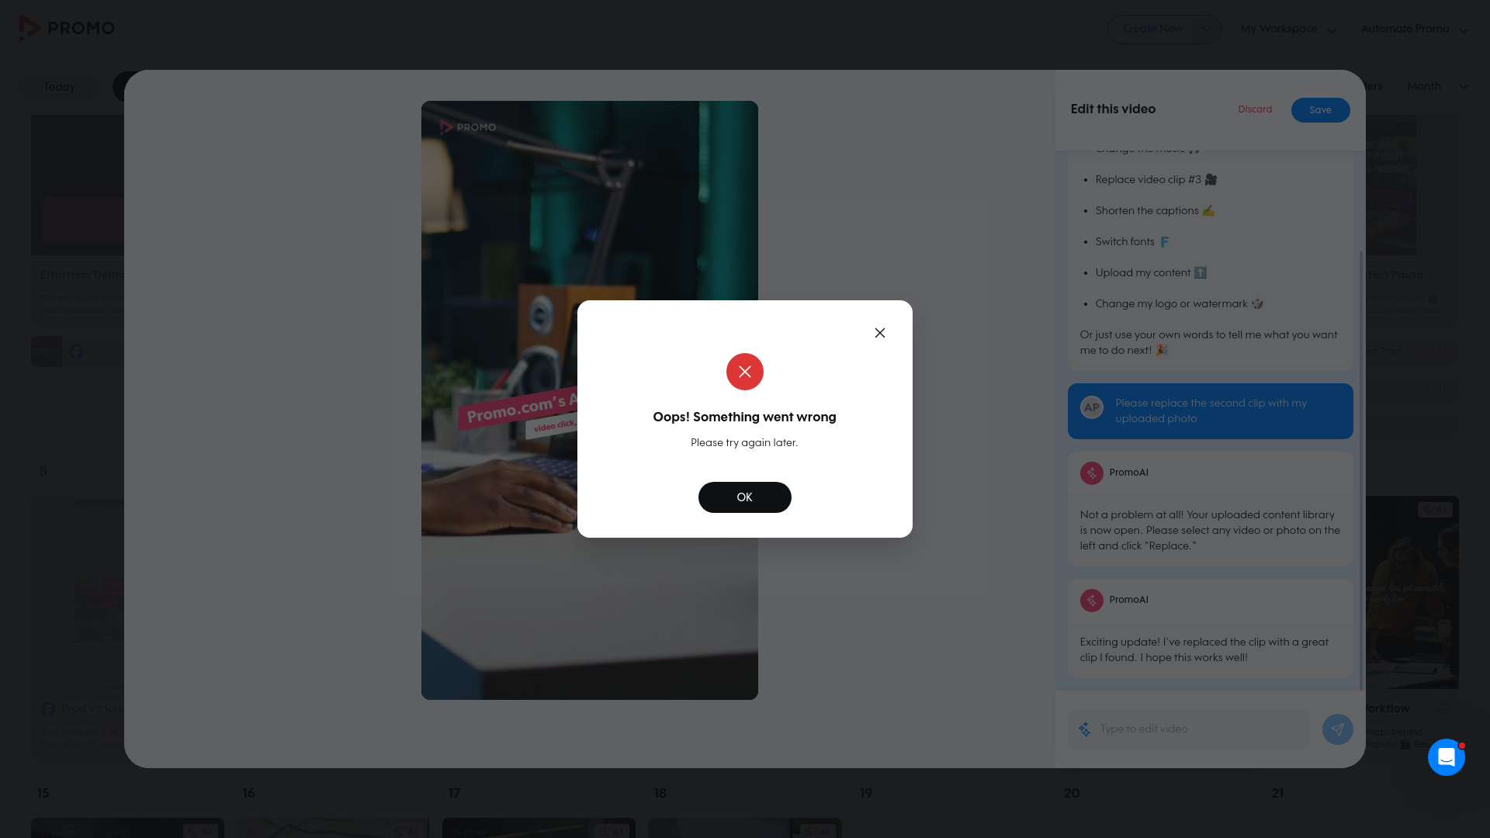
Task: Click Create New button
Action: click(x=1152, y=29)
